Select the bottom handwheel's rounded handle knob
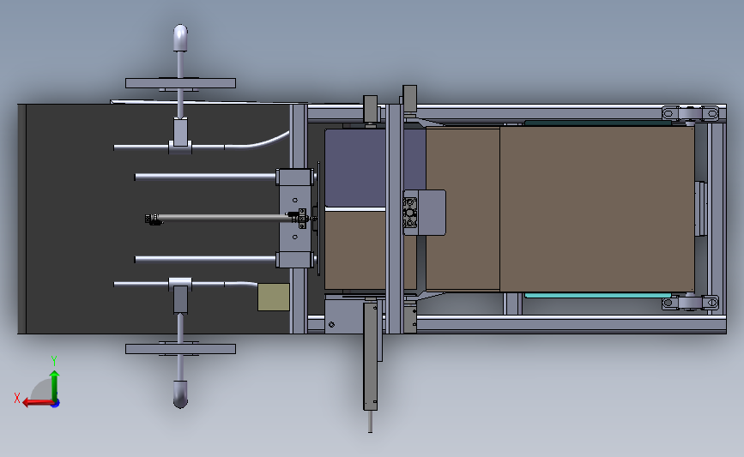Image resolution: width=744 pixels, height=457 pixels. [180, 394]
